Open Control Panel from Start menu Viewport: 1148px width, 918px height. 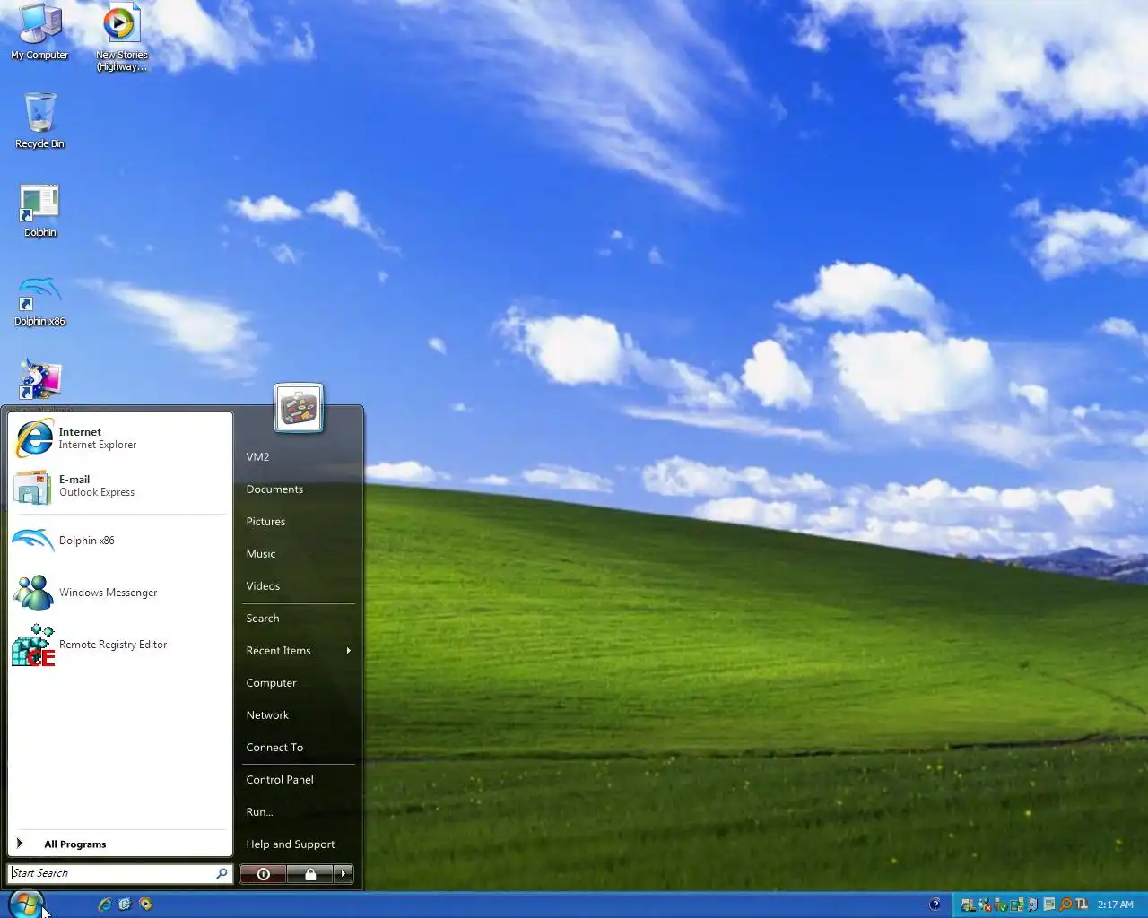pos(280,780)
